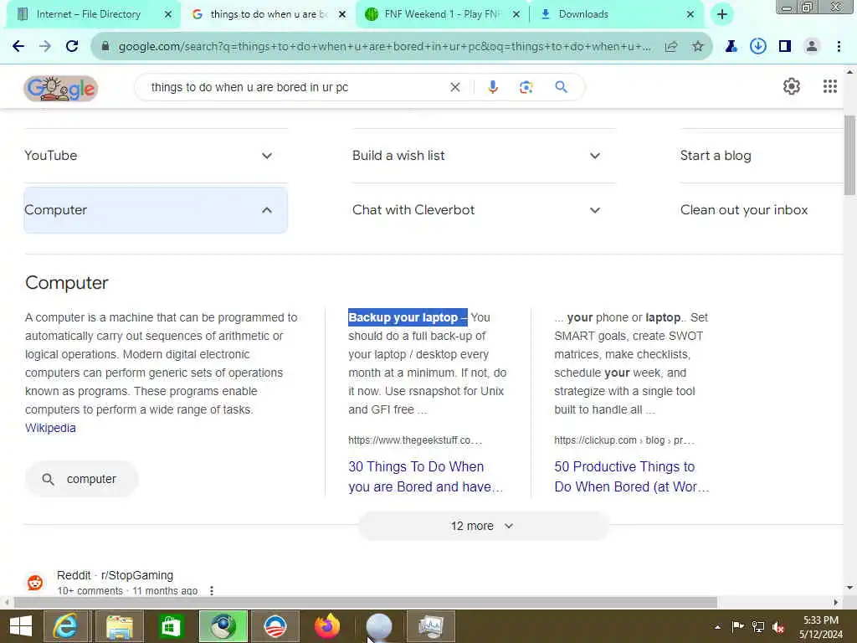The width and height of the screenshot is (857, 643).
Task: Click the horizontal scrollbar thumb
Action: [x=365, y=602]
